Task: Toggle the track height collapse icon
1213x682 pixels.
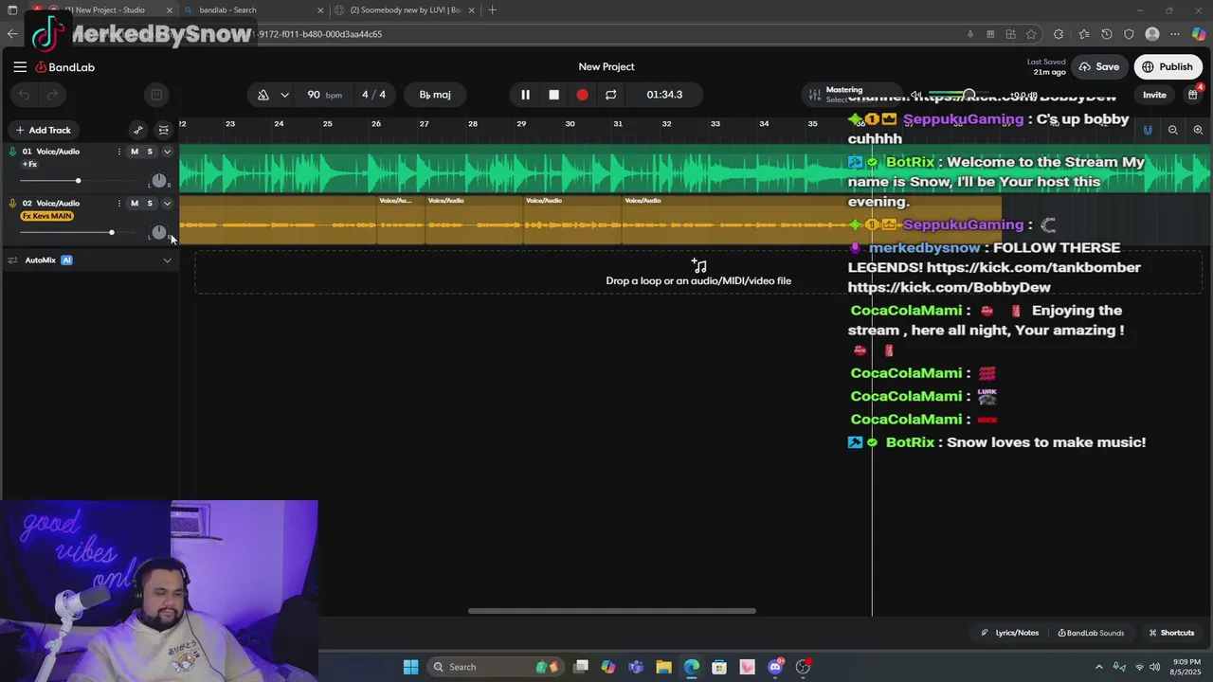Action: pos(164,130)
